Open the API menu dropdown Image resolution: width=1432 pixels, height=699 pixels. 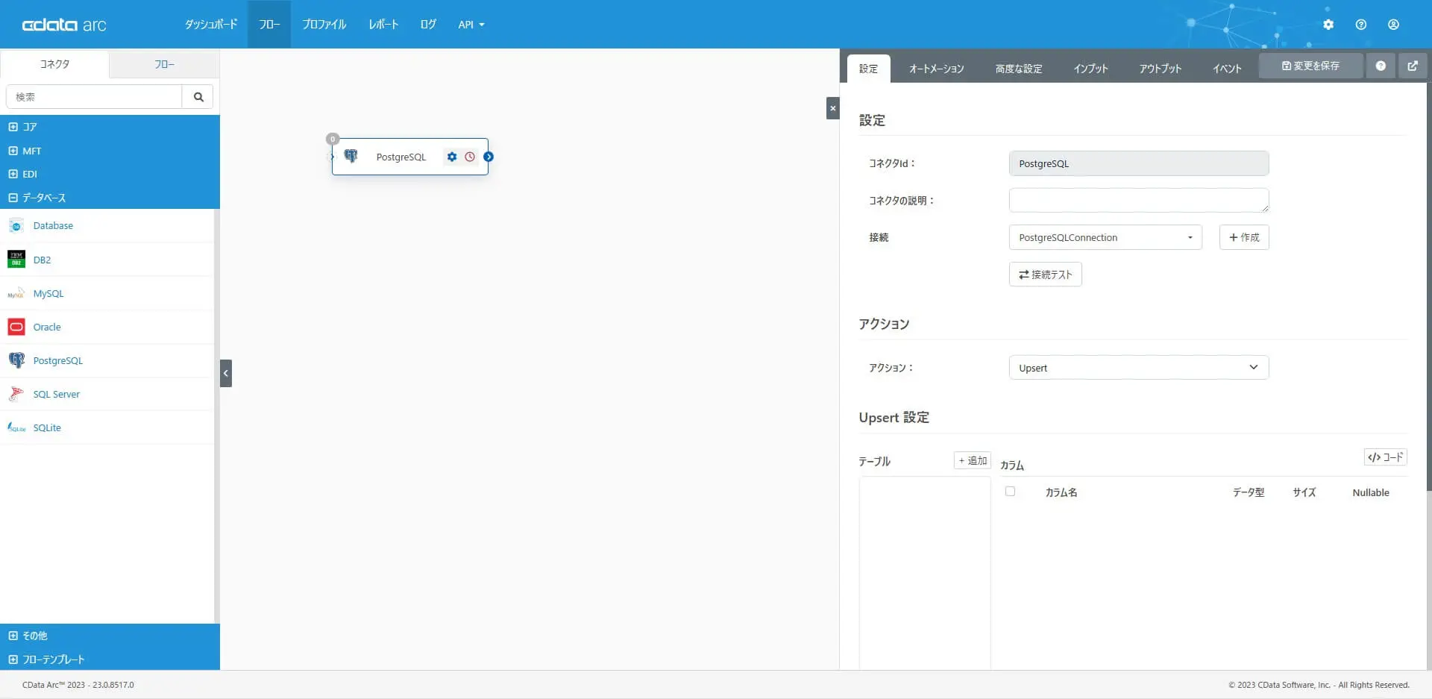tap(471, 25)
